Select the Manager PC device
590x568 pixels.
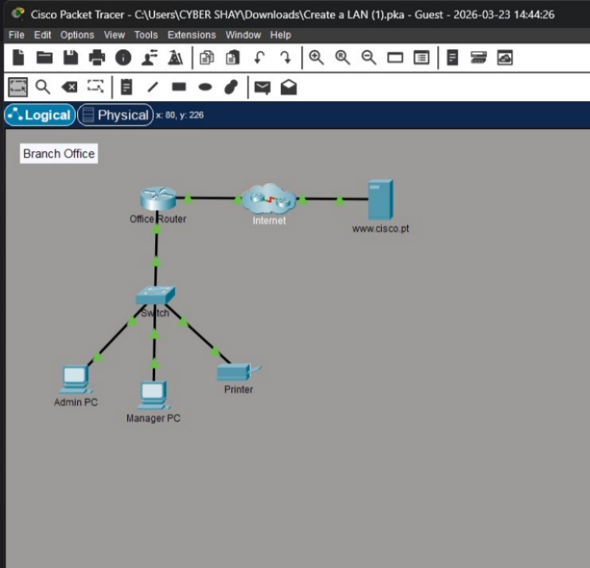(153, 395)
